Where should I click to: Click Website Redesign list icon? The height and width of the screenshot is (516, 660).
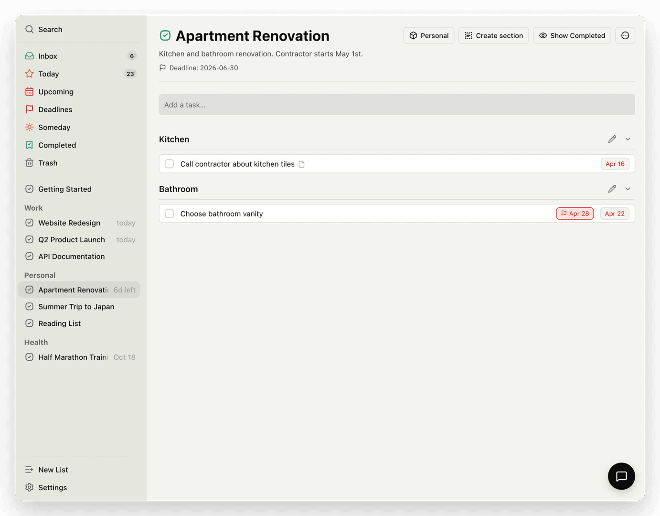pyautogui.click(x=30, y=223)
